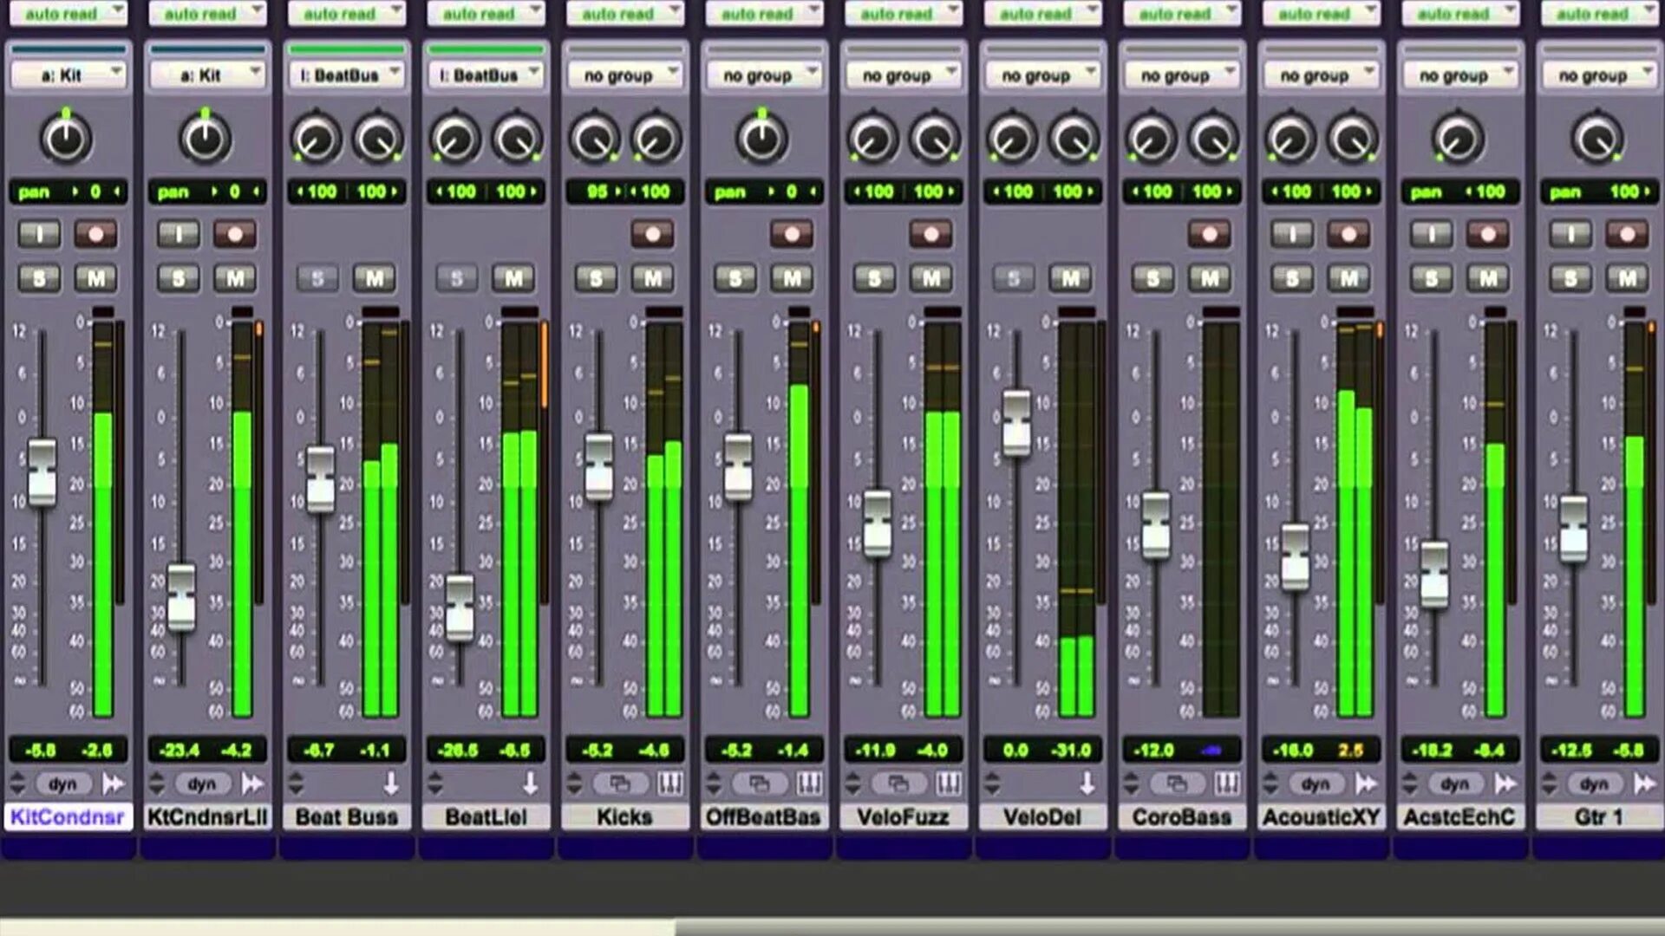This screenshot has width=1665, height=936.
Task: Select the KitCondnsr track name
Action: [x=68, y=816]
